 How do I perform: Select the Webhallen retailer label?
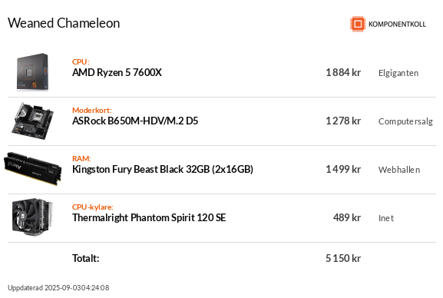(399, 170)
